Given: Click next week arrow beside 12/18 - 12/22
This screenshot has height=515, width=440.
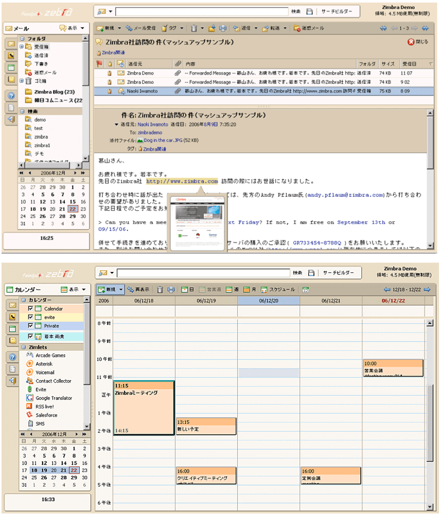Looking at the screenshot, I should tap(427, 289).
